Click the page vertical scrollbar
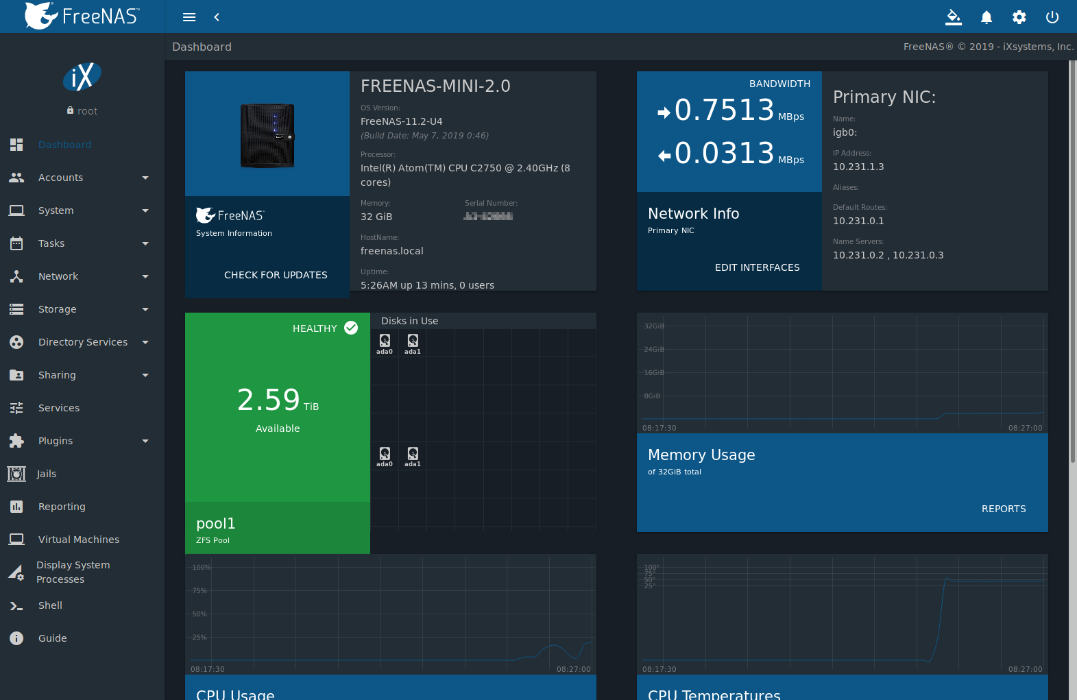Screen dimensions: 1077x700 coord(1073,261)
